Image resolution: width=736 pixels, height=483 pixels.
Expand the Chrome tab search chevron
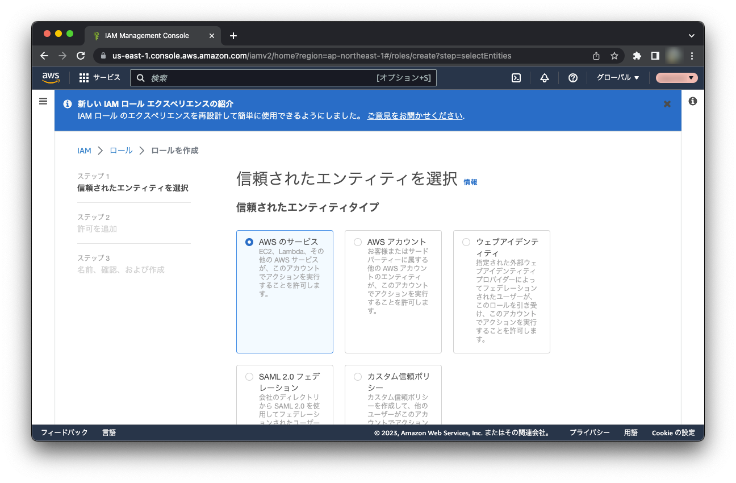pos(691,35)
